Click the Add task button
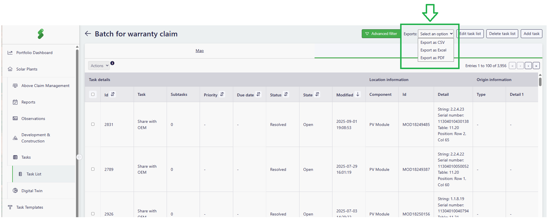 [532, 34]
